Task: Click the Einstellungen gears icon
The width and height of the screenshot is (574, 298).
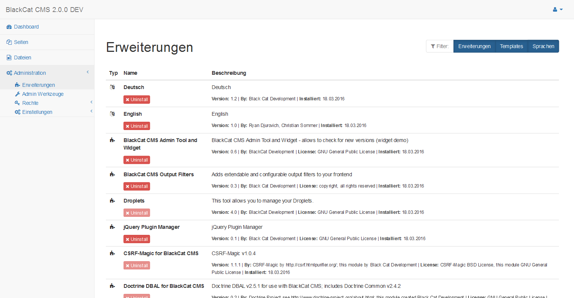Action: click(17, 112)
